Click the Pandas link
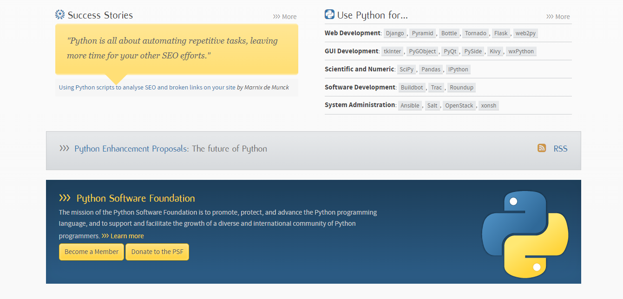This screenshot has width=623, height=299. click(431, 70)
